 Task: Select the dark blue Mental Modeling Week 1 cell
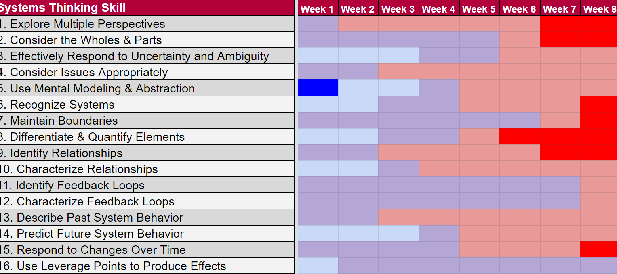tap(318, 88)
